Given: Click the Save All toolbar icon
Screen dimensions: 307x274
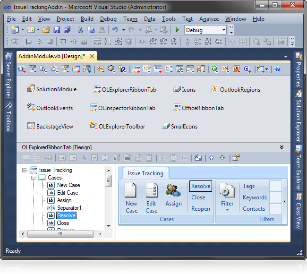Looking at the screenshot, I should [x=67, y=30].
